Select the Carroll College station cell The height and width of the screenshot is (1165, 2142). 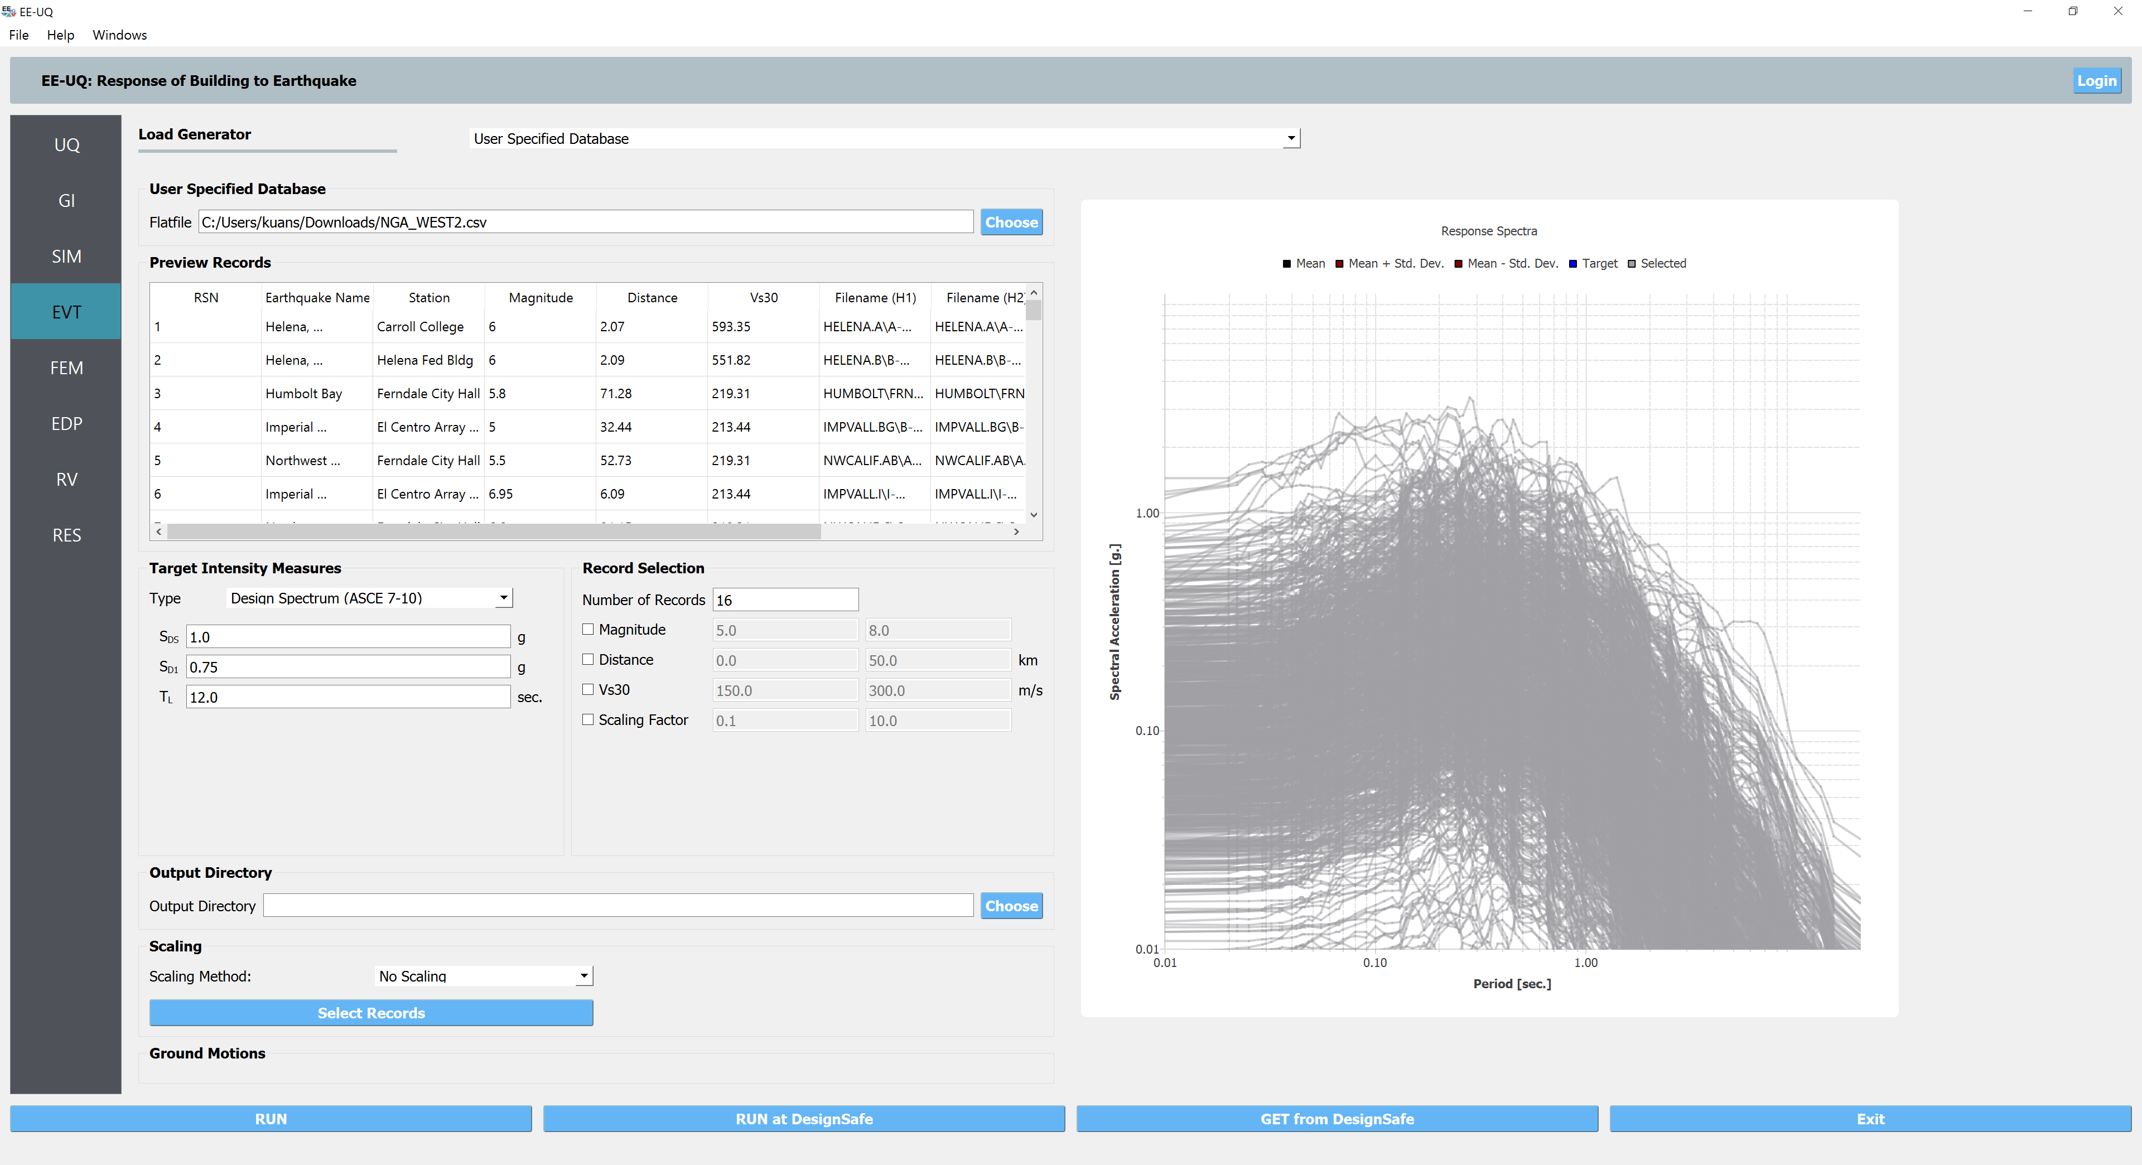[x=428, y=327]
